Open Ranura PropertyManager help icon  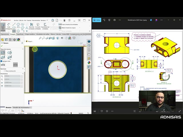[x=22, y=43]
